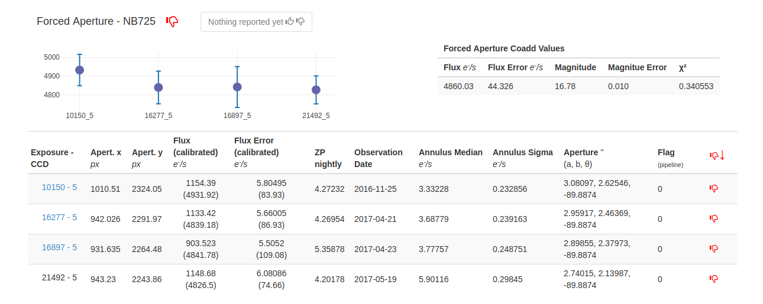
Task: Click the 16897_5 data point on the chart
Action: pos(237,87)
